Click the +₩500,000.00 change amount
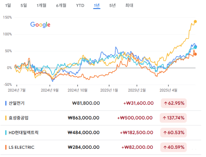 [x=135, y=118]
